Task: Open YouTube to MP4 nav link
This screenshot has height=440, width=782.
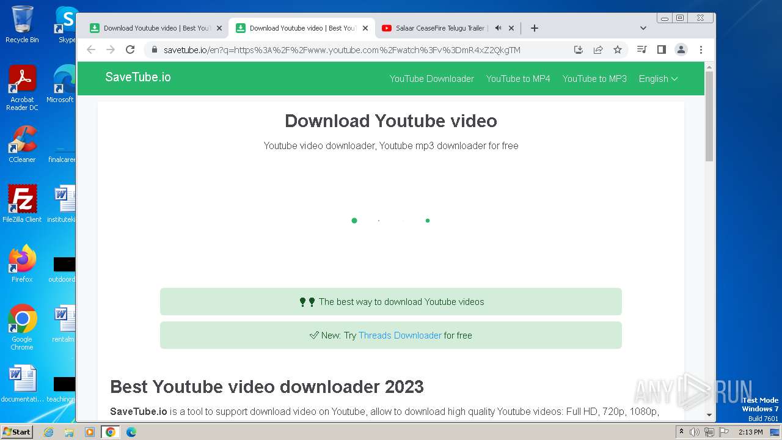Action: point(518,79)
